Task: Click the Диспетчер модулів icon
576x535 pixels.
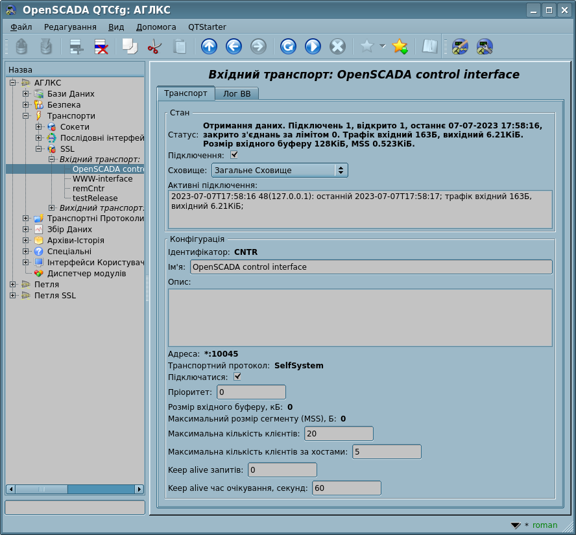Action: tap(38, 274)
